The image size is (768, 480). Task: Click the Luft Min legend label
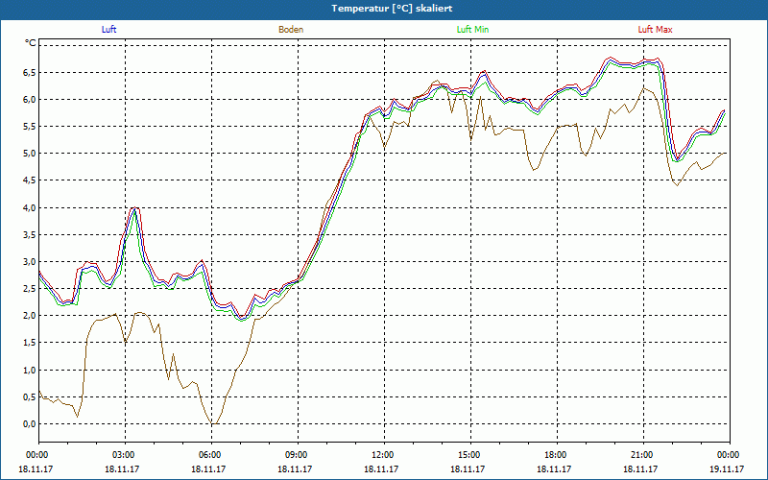472,30
